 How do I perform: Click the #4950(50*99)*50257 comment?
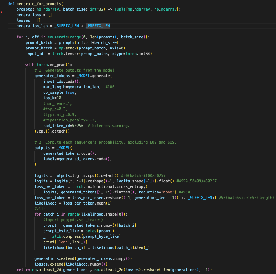[x=196, y=181]
